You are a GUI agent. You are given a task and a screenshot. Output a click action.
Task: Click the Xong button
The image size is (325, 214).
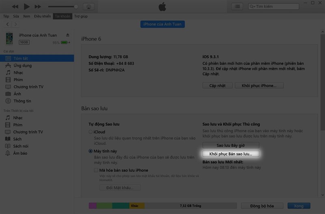299,206
